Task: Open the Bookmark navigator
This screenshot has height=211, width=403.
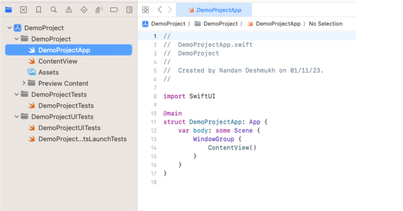Action: click(39, 10)
